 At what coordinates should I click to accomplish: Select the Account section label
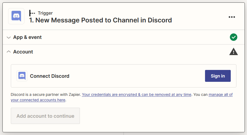[23, 52]
